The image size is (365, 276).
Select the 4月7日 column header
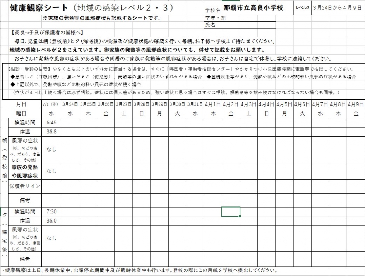pyautogui.click(x=320, y=104)
